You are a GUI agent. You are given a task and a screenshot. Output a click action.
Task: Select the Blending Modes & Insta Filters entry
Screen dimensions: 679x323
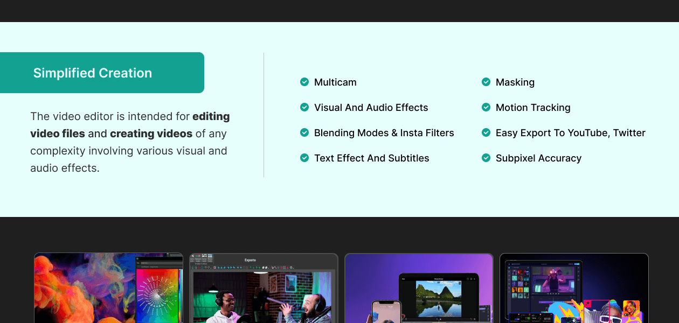pyautogui.click(x=384, y=132)
